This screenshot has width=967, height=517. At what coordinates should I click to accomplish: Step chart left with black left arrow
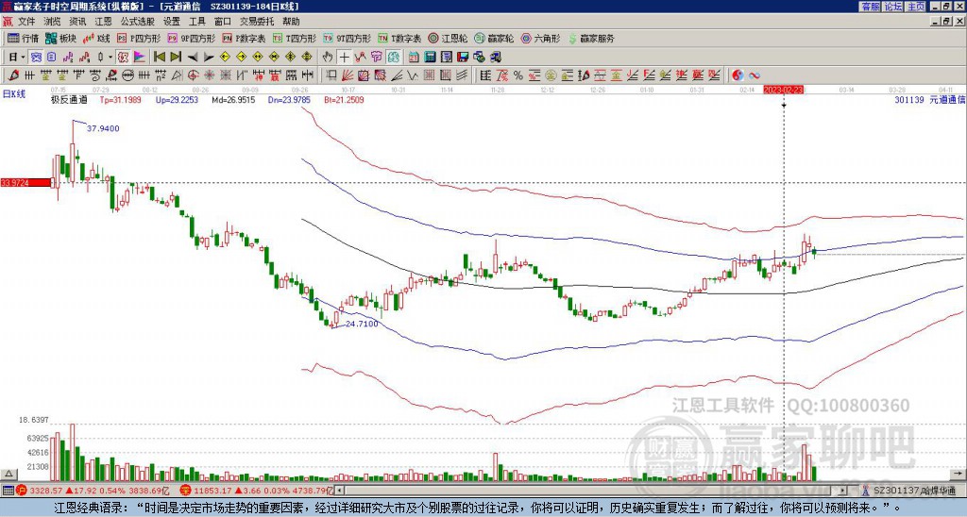click(x=193, y=58)
